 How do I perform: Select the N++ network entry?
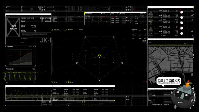click(136, 24)
